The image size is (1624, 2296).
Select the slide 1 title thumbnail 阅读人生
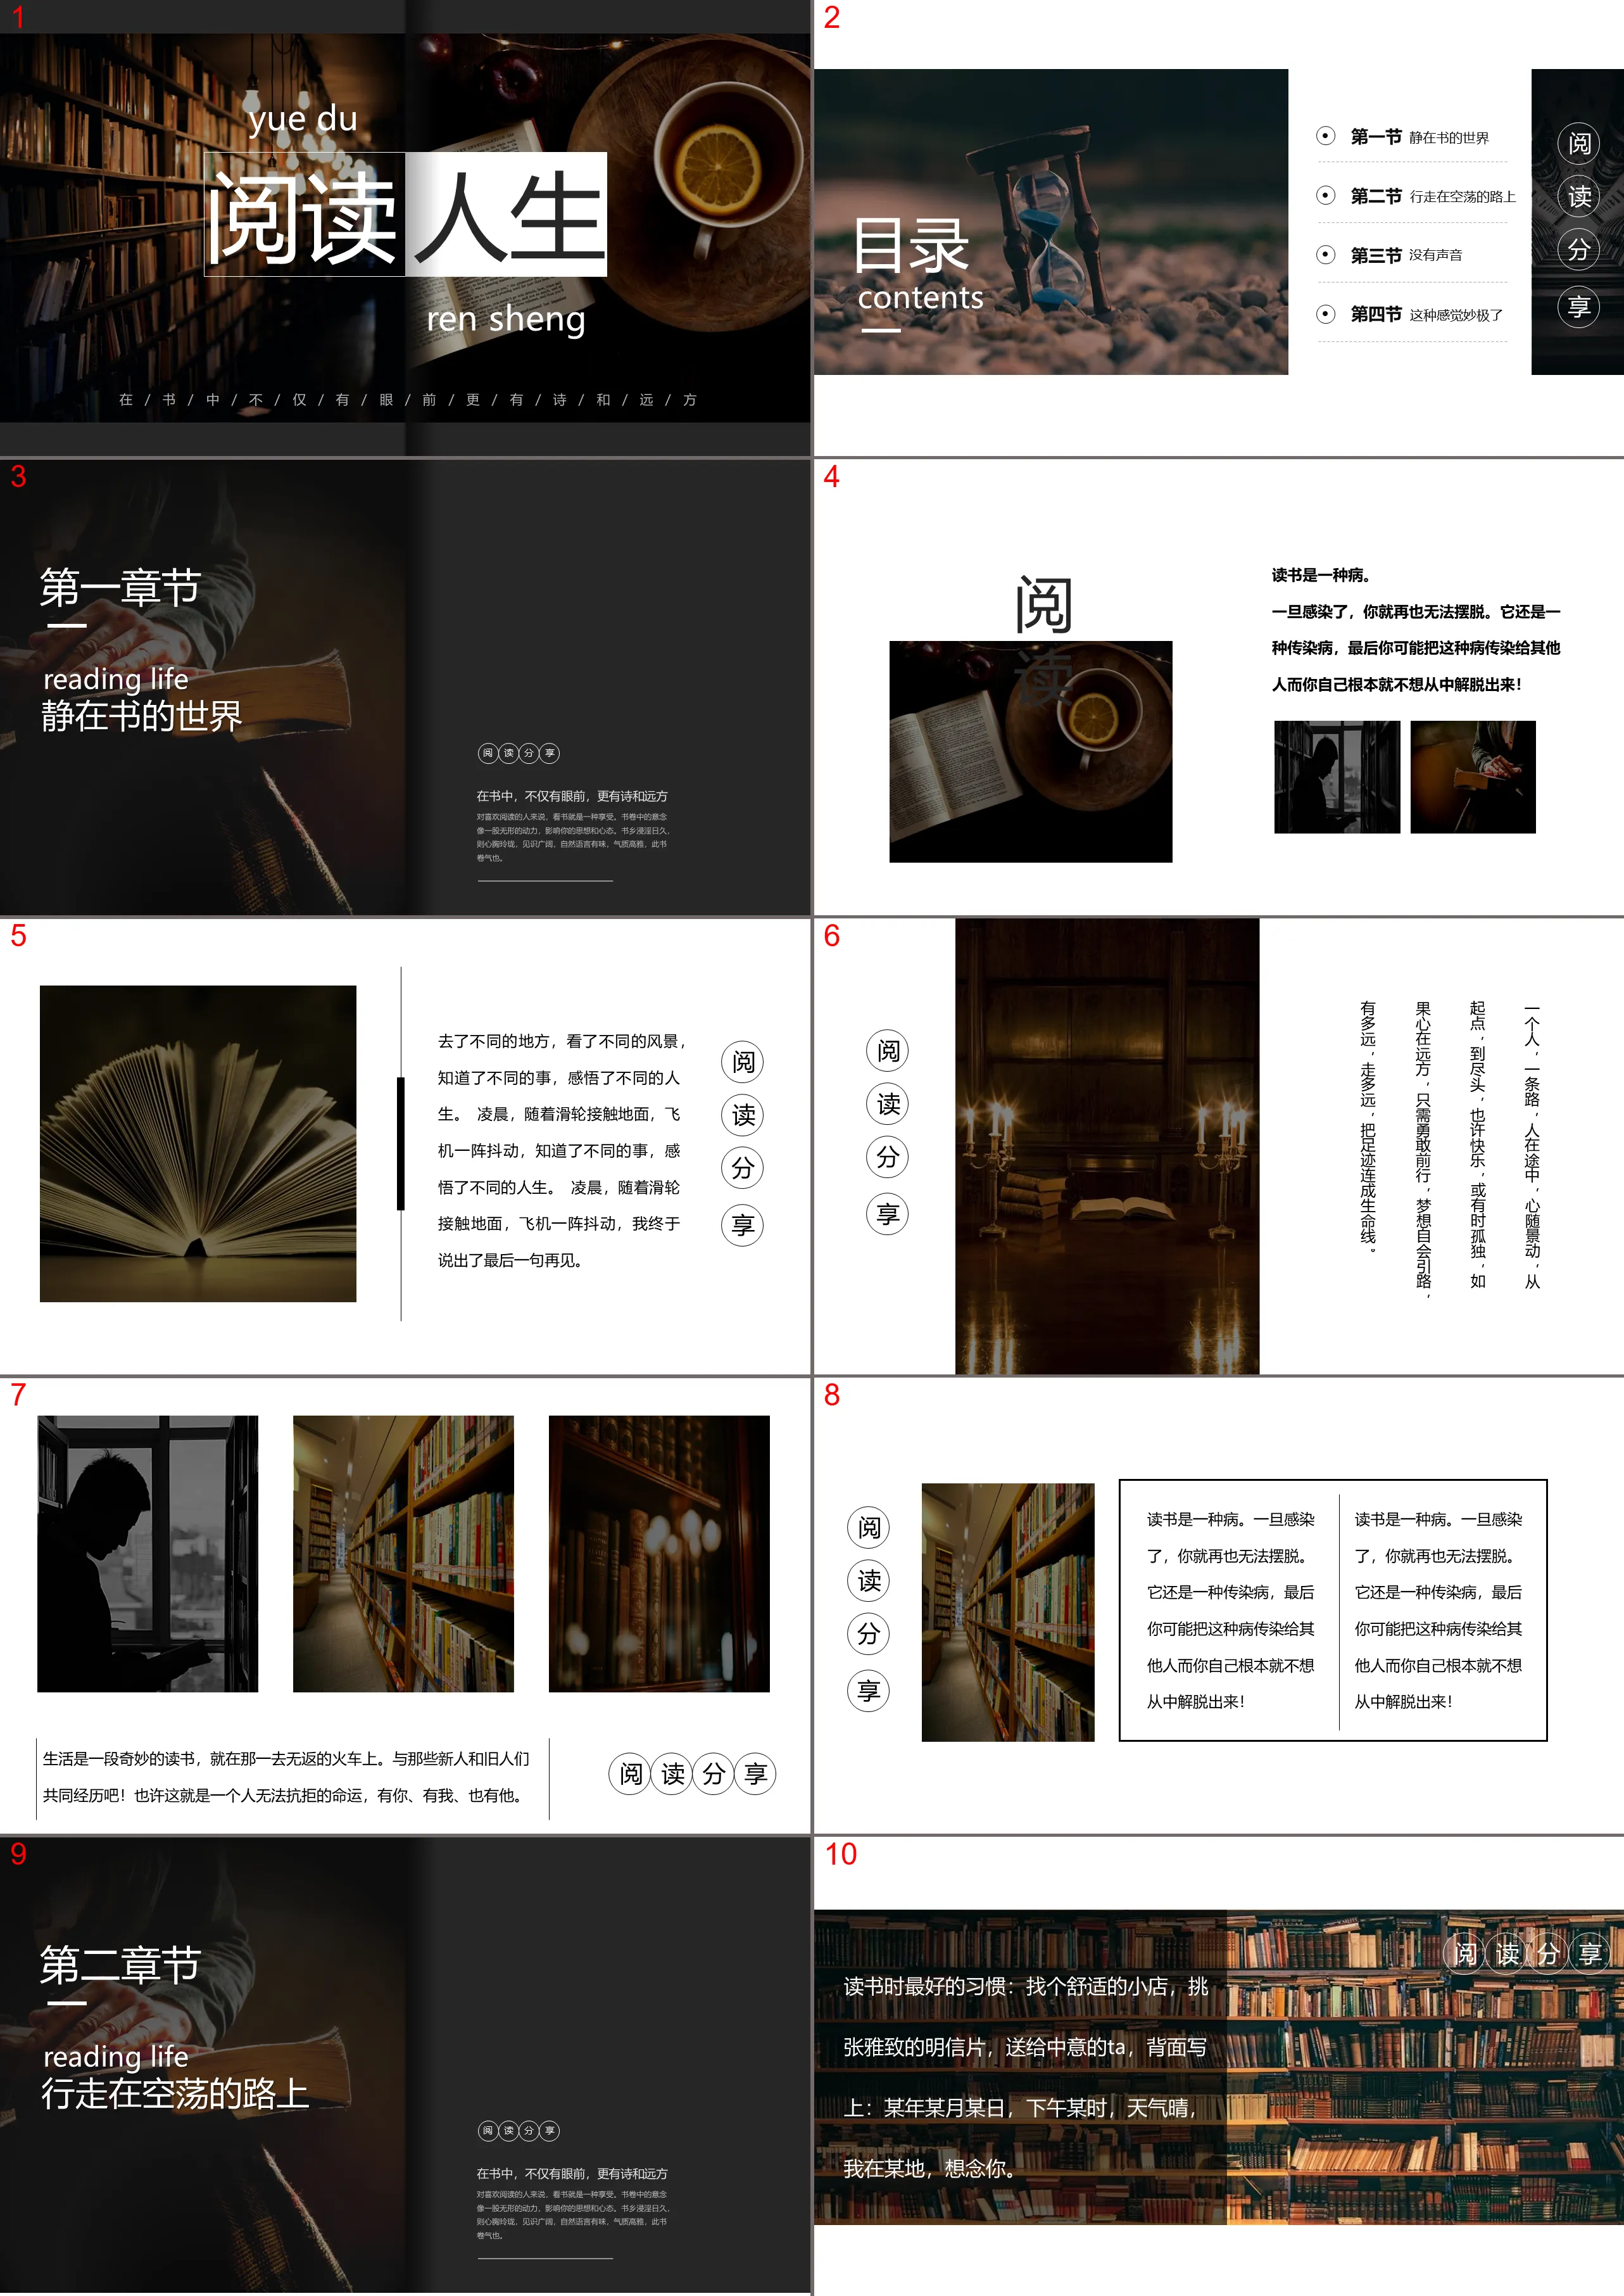point(405,228)
